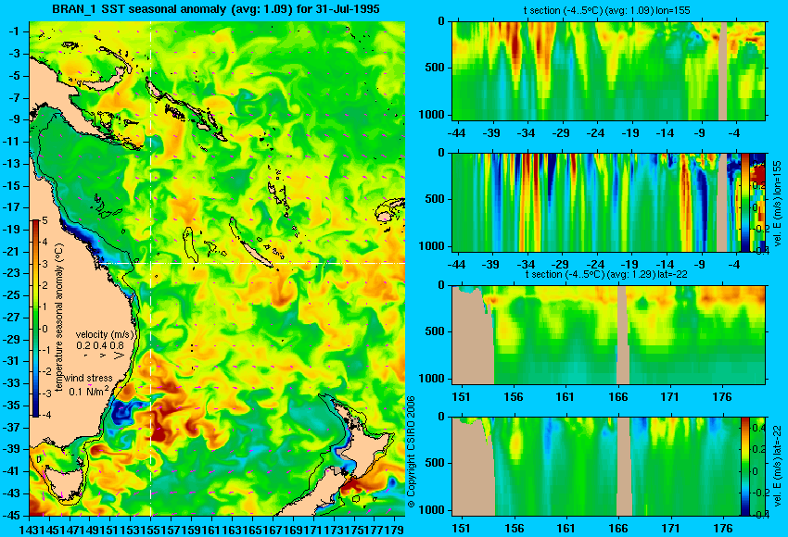Image resolution: width=788 pixels, height=537 pixels.
Task: Click the '-45' latitude tick on the map axis
Action: pos(11,516)
